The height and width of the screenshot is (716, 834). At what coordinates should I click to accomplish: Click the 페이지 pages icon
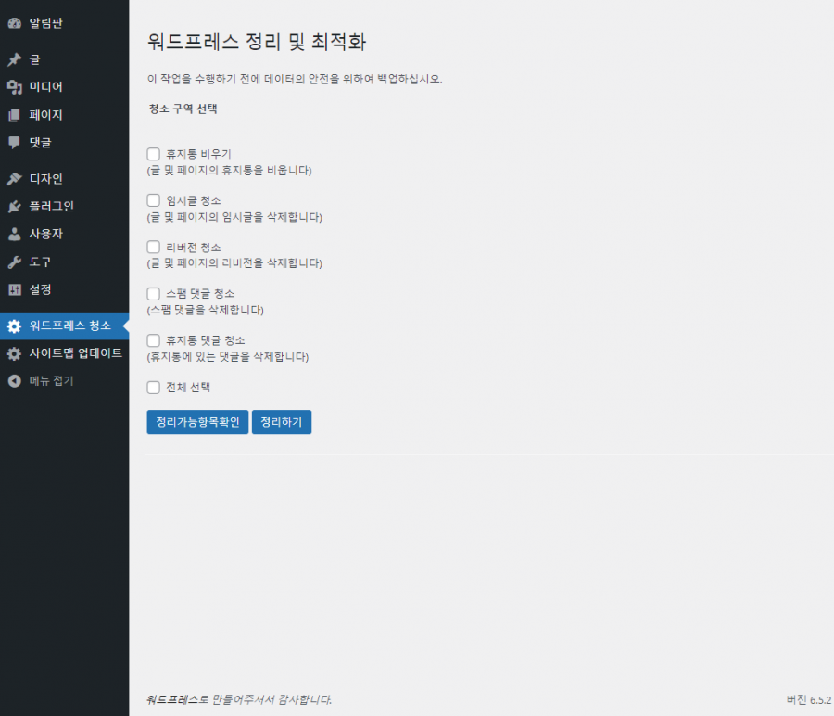[x=14, y=115]
